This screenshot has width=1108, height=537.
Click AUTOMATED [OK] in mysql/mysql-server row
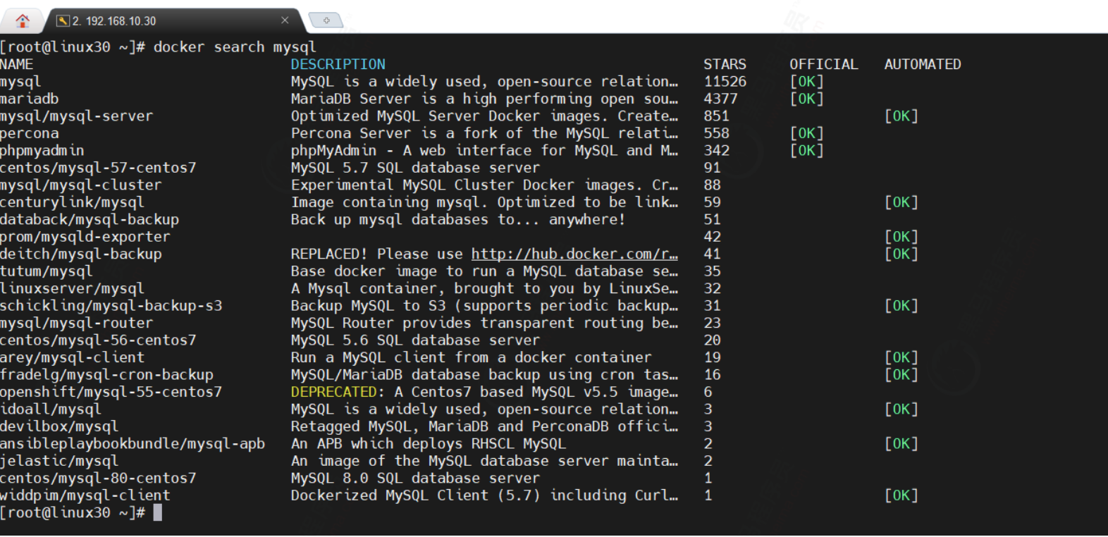click(901, 116)
